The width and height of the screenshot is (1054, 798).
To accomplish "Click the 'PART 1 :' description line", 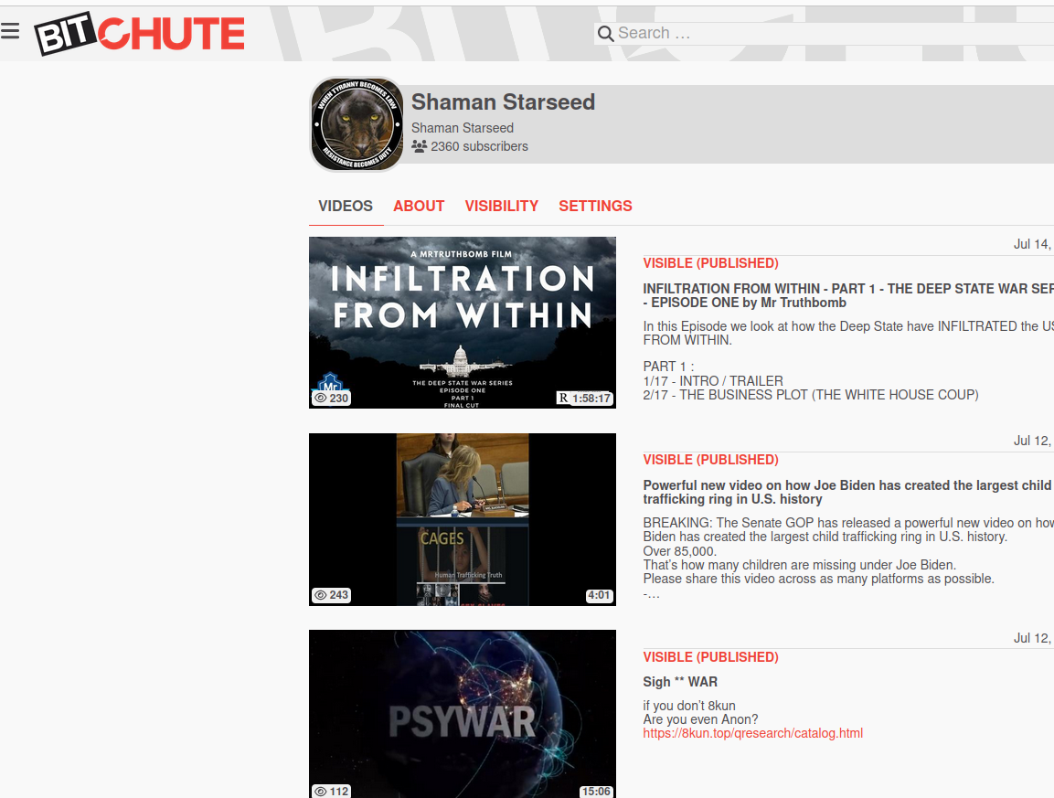I will pos(668,367).
